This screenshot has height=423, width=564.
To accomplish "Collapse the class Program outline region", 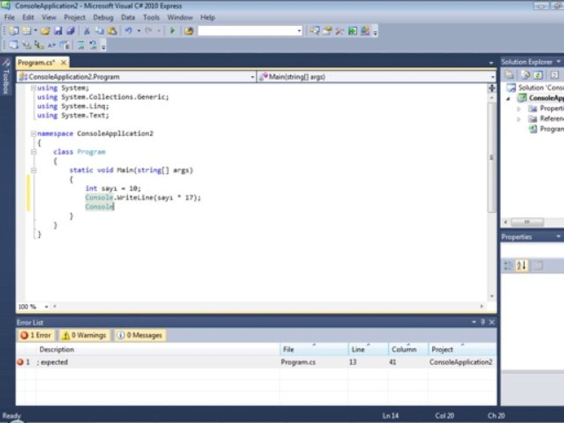I will (x=33, y=152).
